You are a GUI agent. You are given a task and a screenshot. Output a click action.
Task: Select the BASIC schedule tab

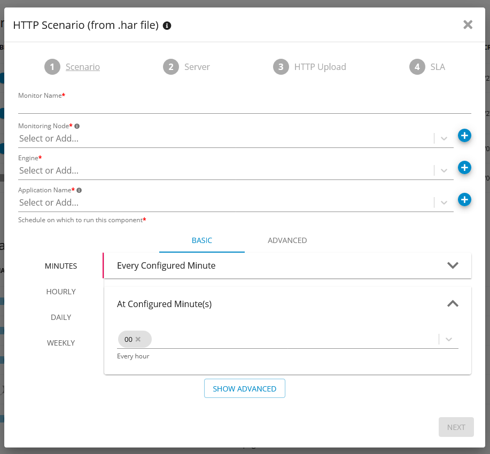click(x=201, y=240)
